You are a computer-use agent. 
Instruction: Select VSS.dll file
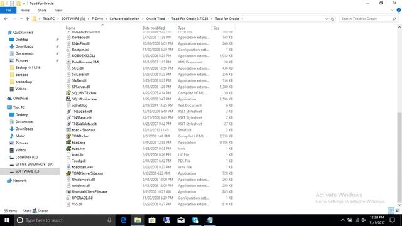(x=77, y=204)
